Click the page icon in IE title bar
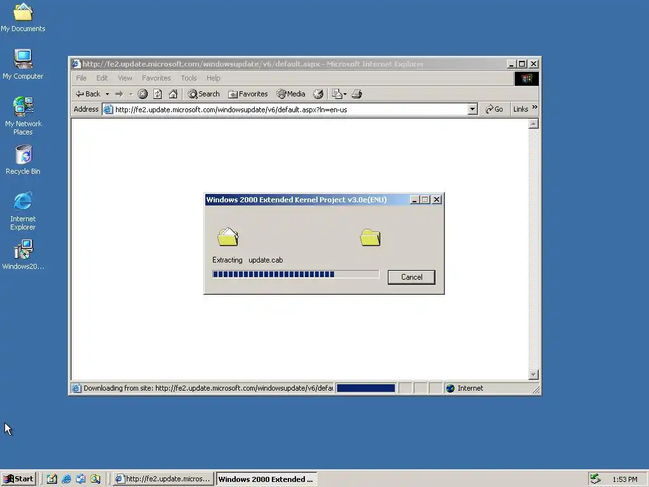 [x=76, y=64]
